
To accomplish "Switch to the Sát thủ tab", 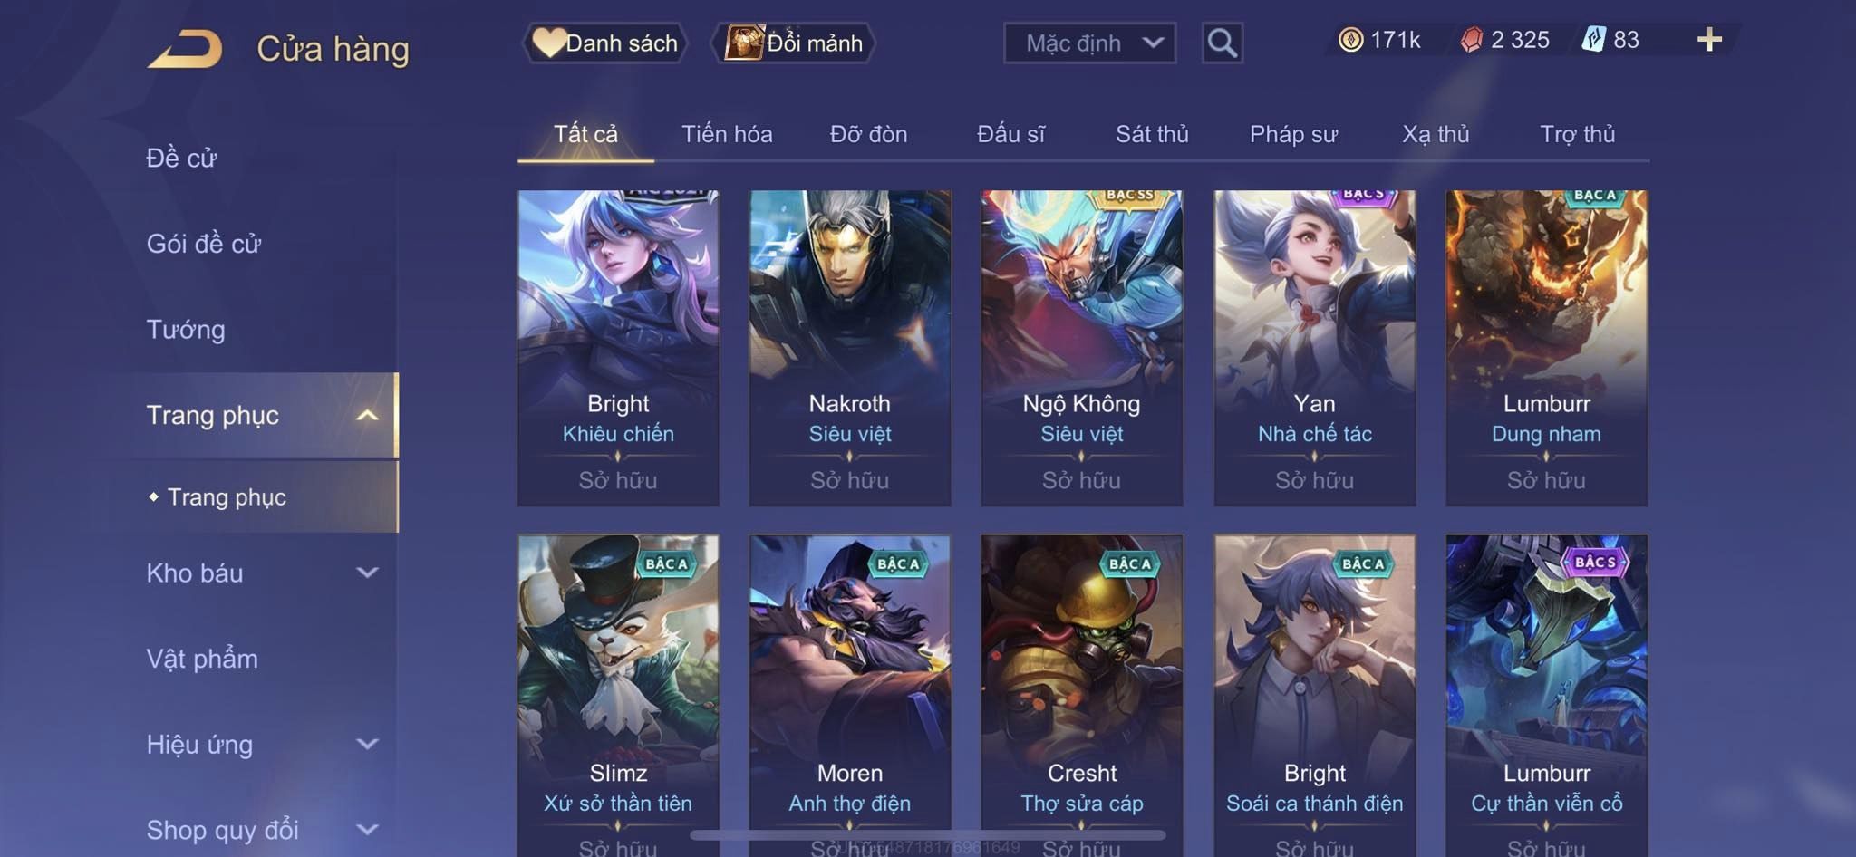I will (x=1152, y=134).
